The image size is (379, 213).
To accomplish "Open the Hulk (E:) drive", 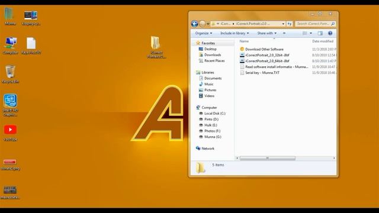I will pyautogui.click(x=211, y=125).
